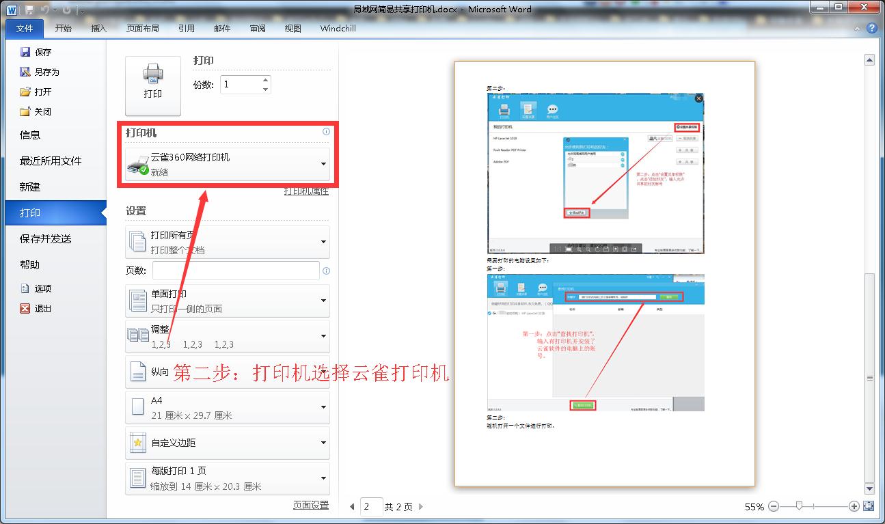This screenshot has height=524, width=885.
Task: Open the 打印机属性 link
Action: pos(306,191)
